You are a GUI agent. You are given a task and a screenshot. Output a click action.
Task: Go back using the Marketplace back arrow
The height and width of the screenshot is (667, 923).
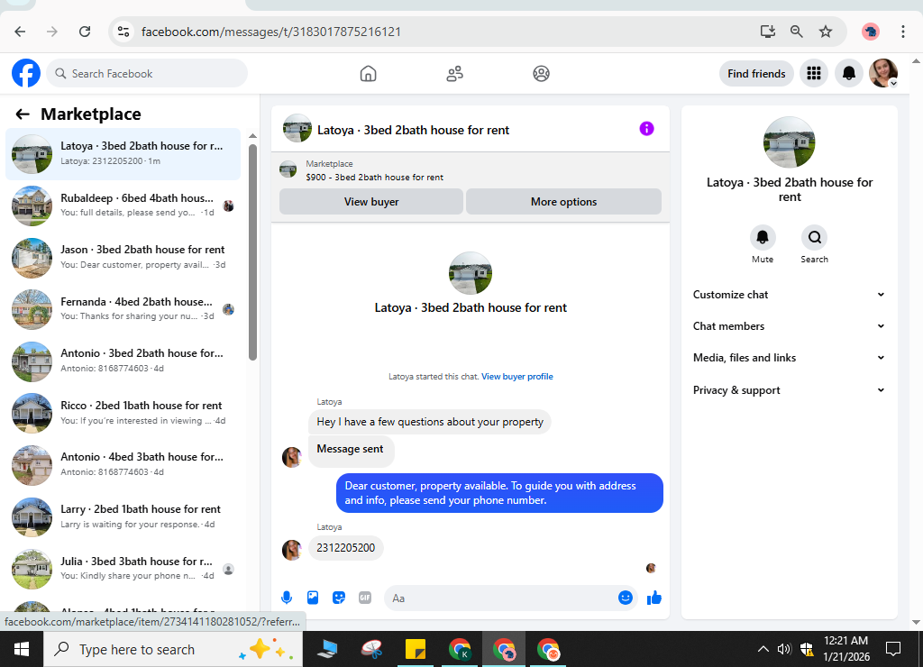tap(23, 114)
